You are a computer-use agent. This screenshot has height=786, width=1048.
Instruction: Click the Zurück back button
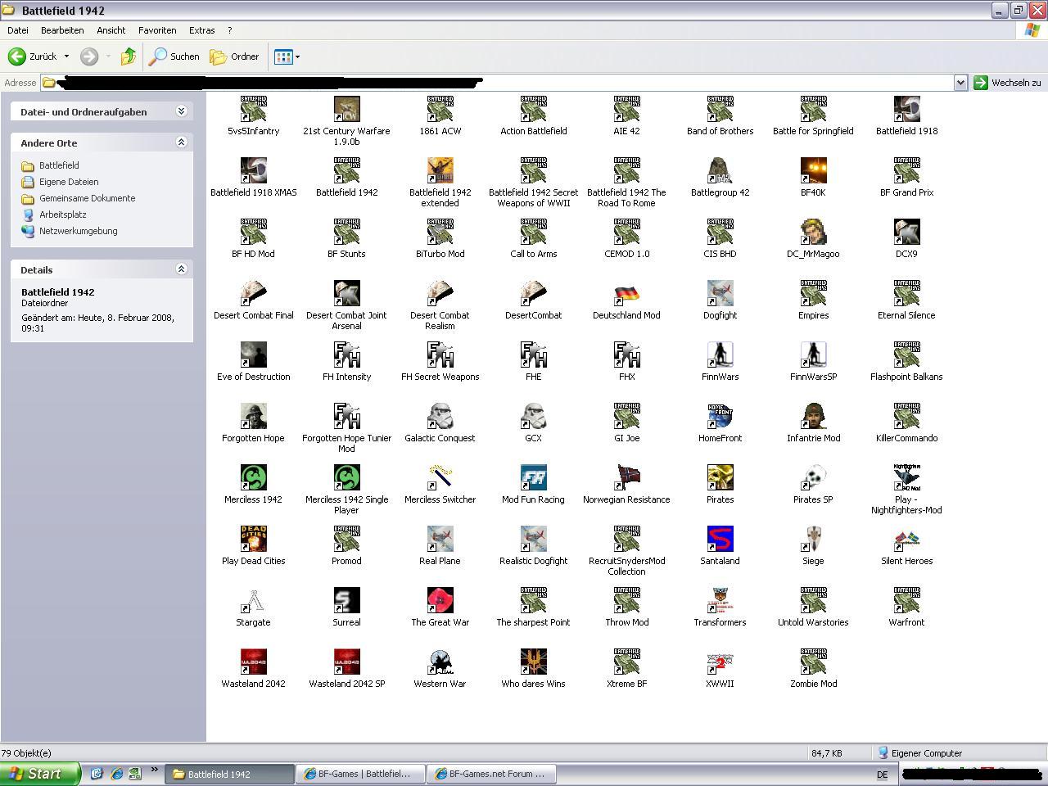point(33,56)
